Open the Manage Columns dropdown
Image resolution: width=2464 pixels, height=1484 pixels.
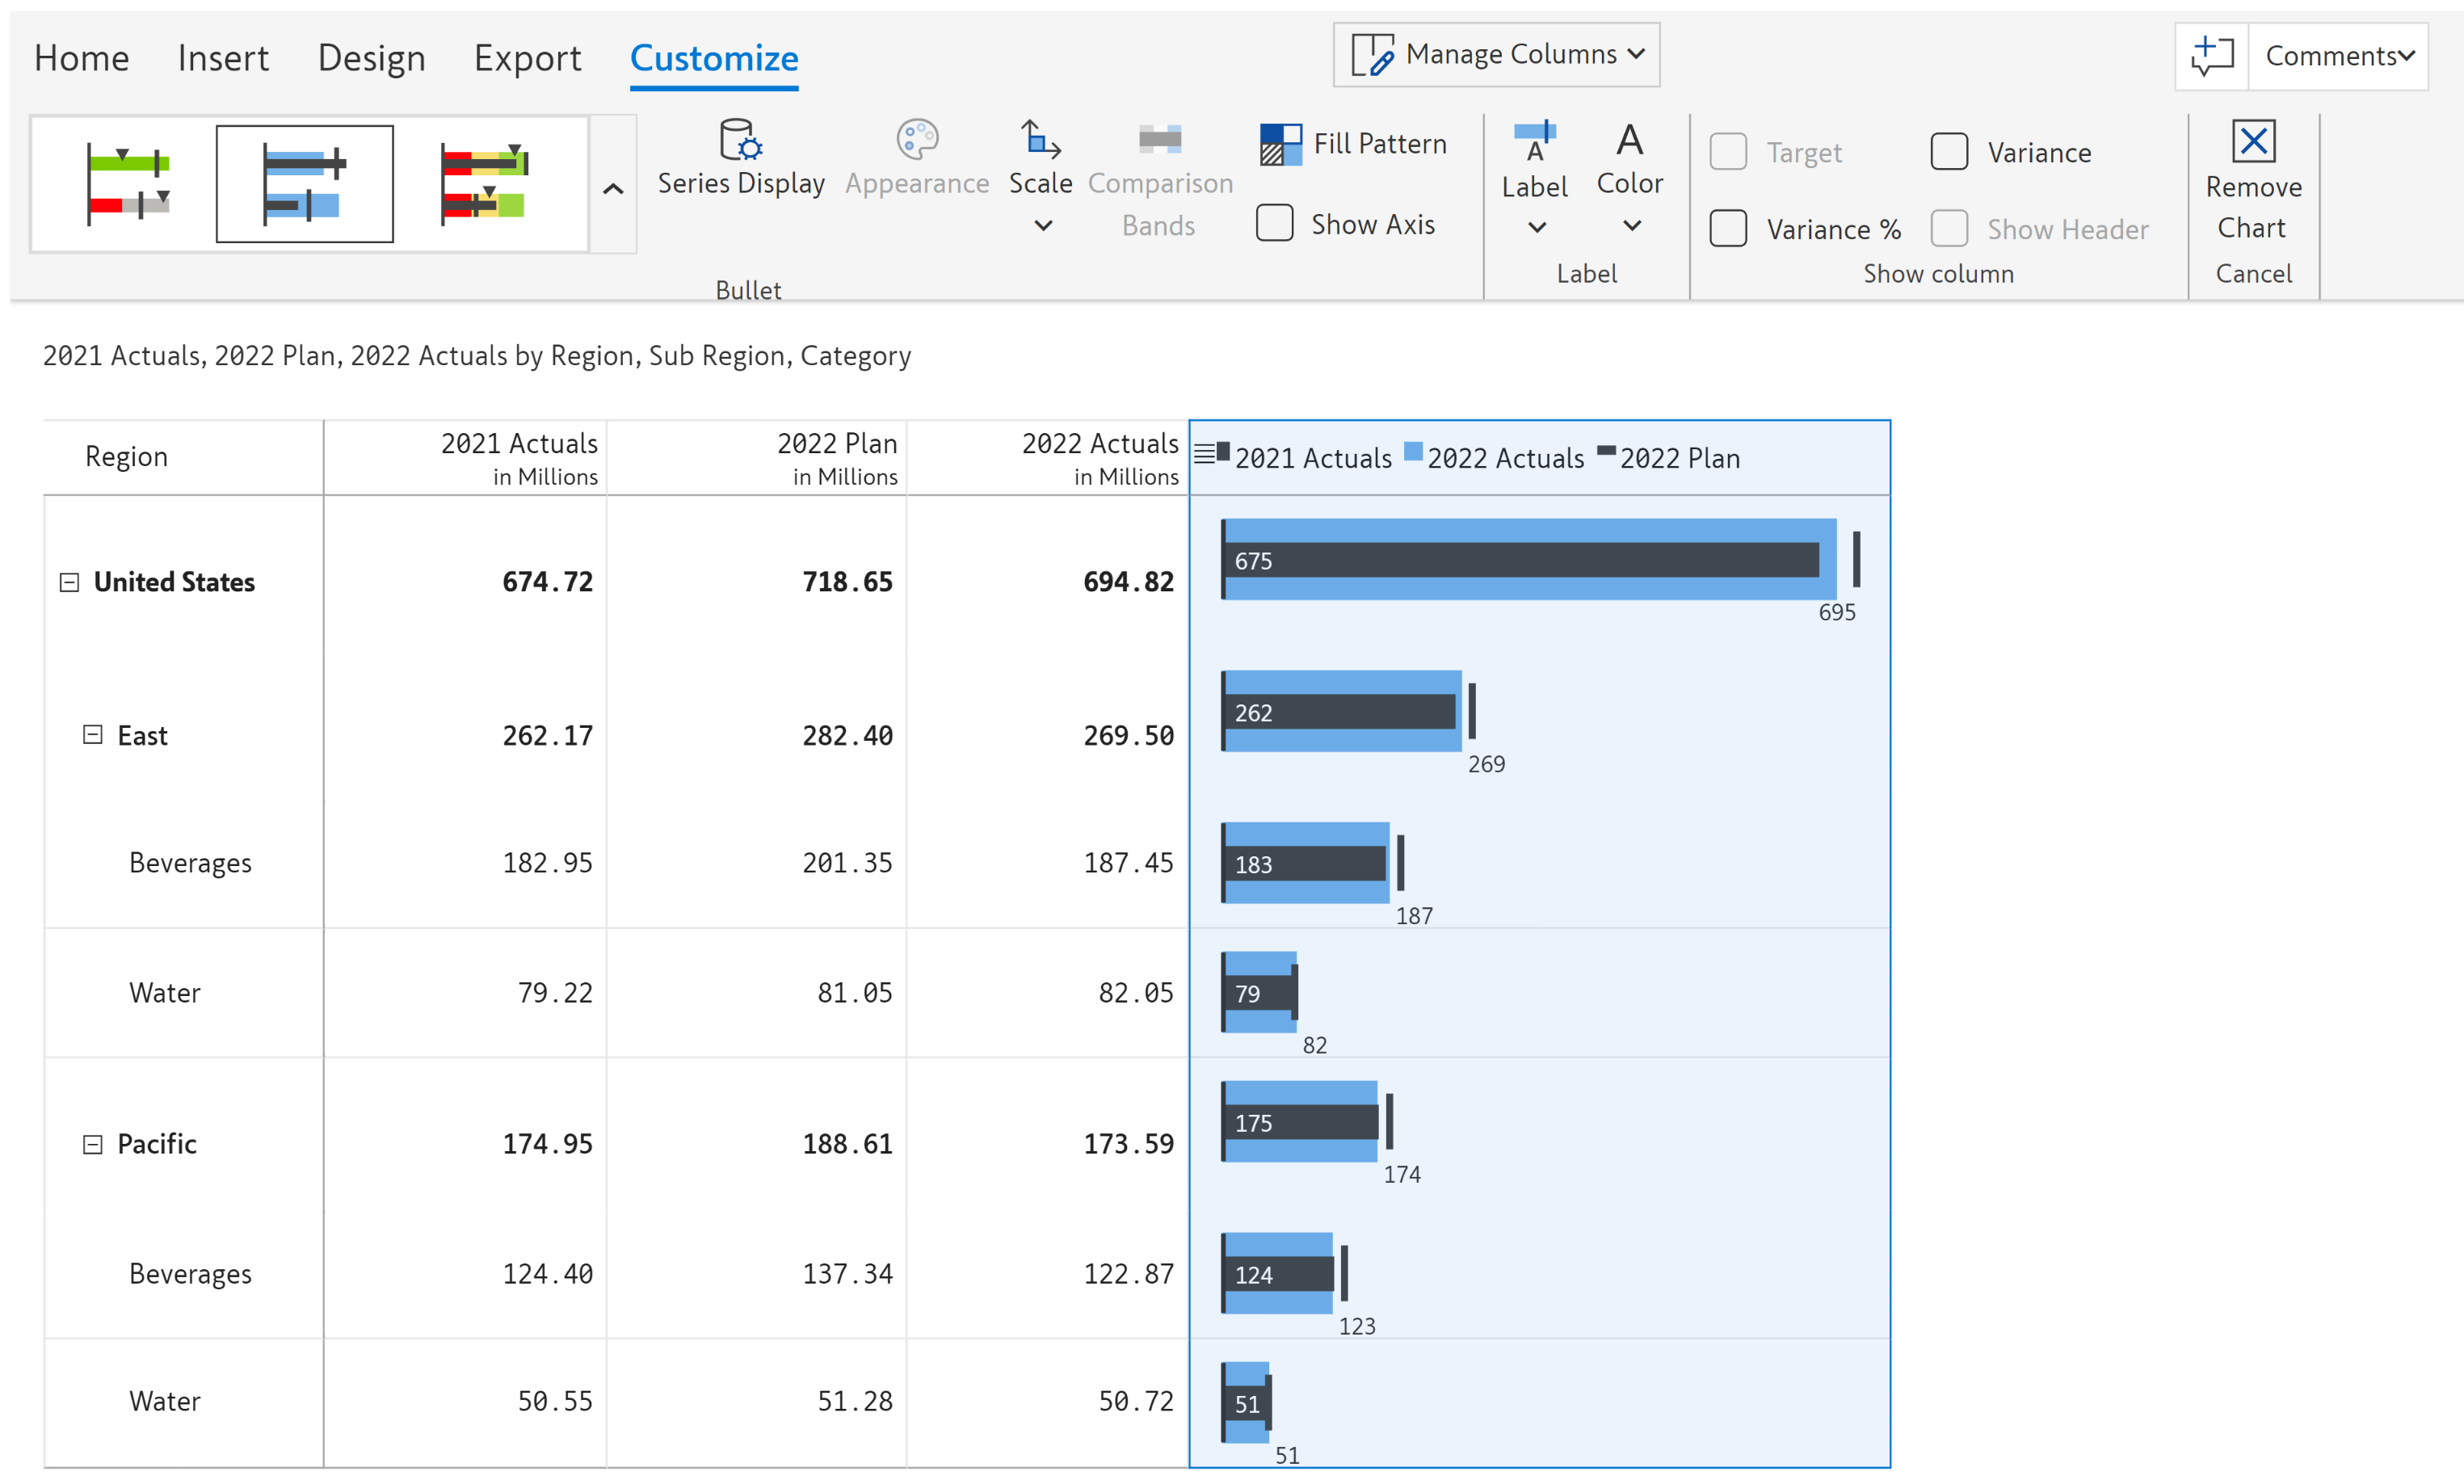(x=1496, y=55)
